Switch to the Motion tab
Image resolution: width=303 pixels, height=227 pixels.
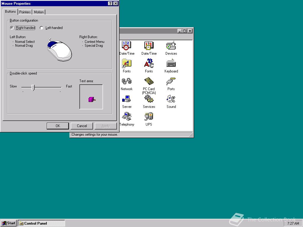(x=39, y=12)
